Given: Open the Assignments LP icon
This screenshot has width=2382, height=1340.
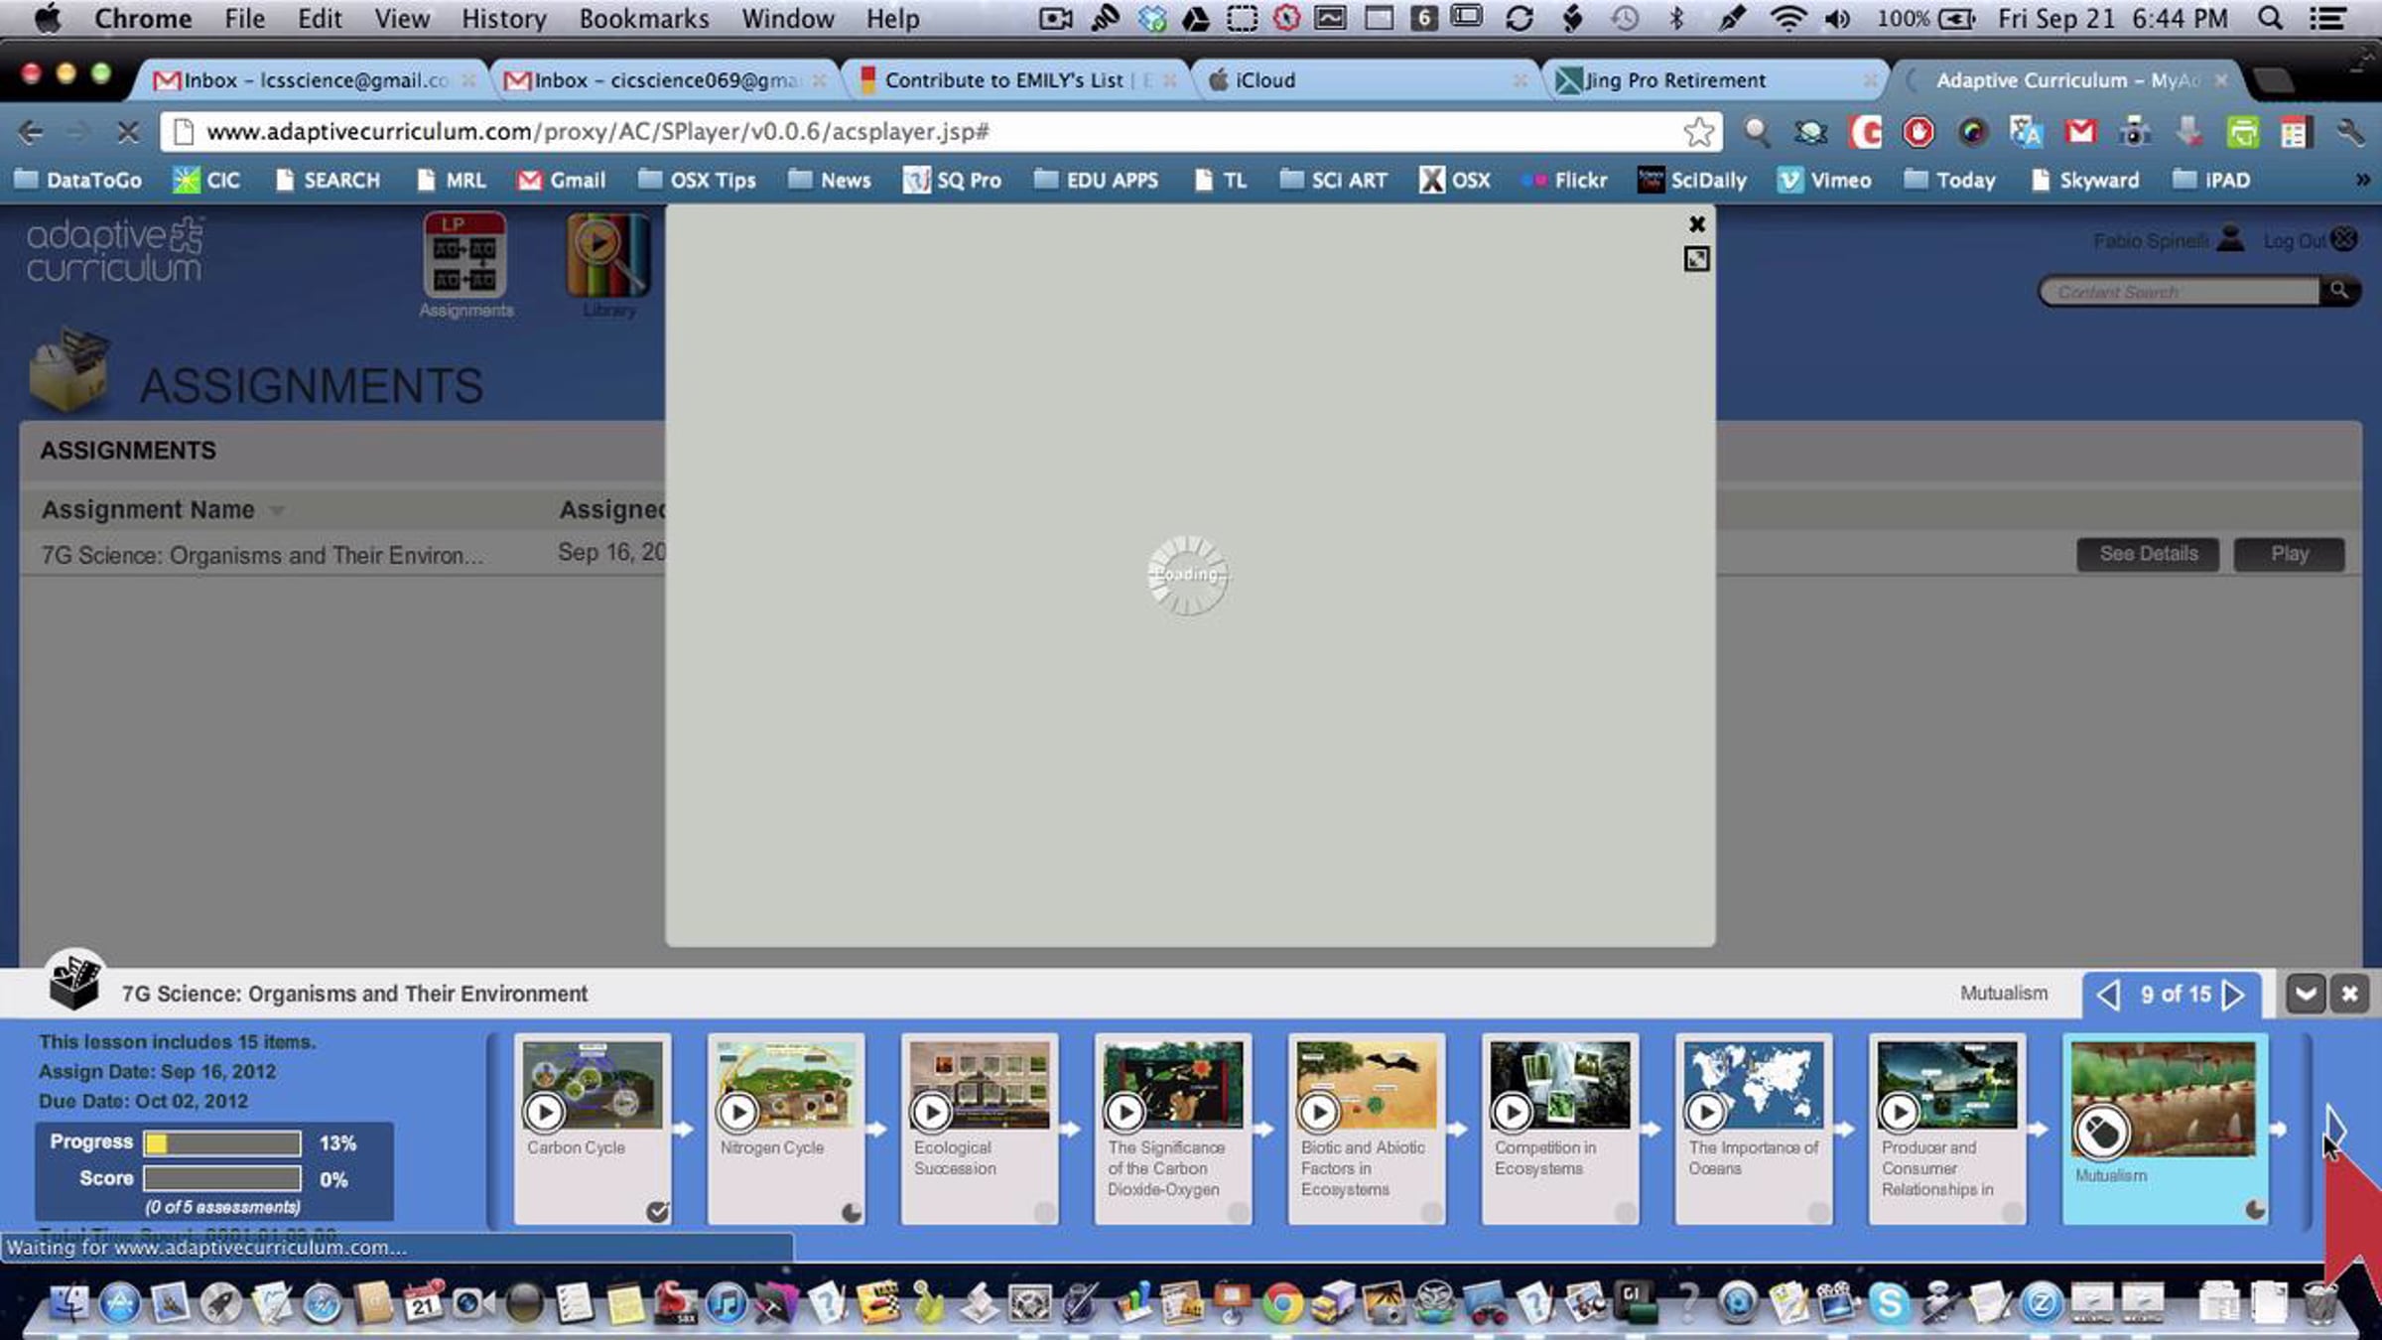Looking at the screenshot, I should 464,256.
